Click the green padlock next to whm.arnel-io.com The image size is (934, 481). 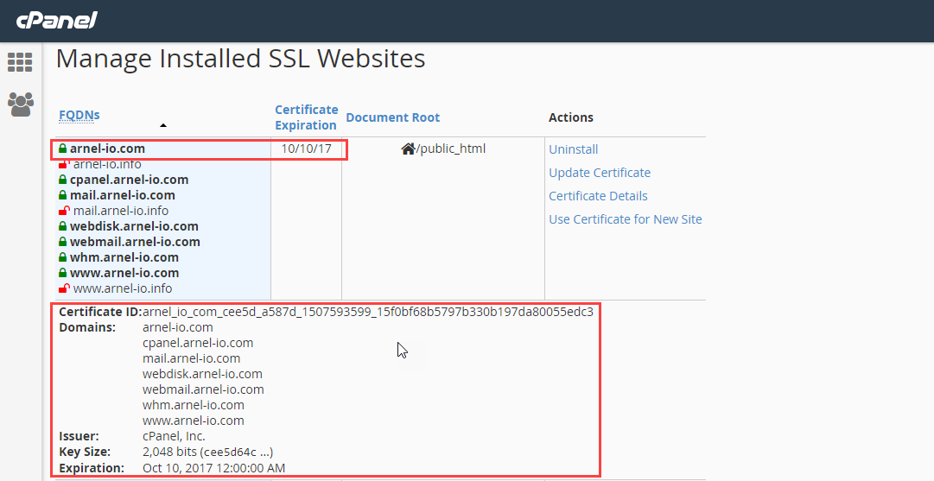(62, 257)
